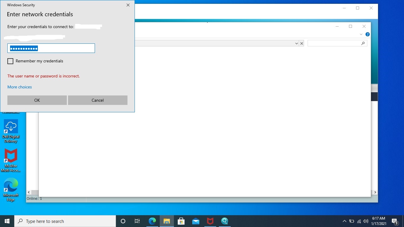The image size is (404, 227).
Task: Open Cortana circle icon on taskbar
Action: pyautogui.click(x=123, y=221)
